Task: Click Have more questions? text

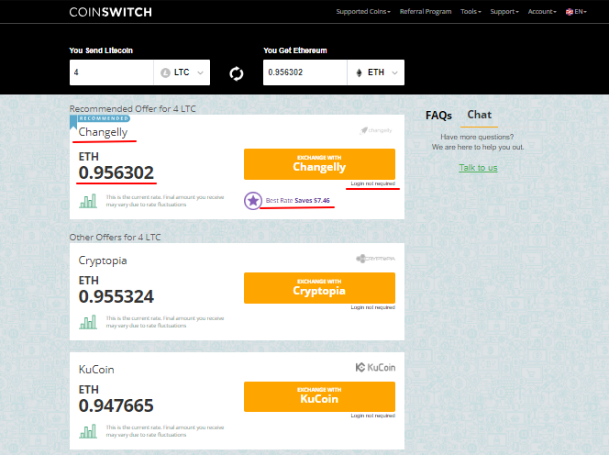Action: [477, 138]
